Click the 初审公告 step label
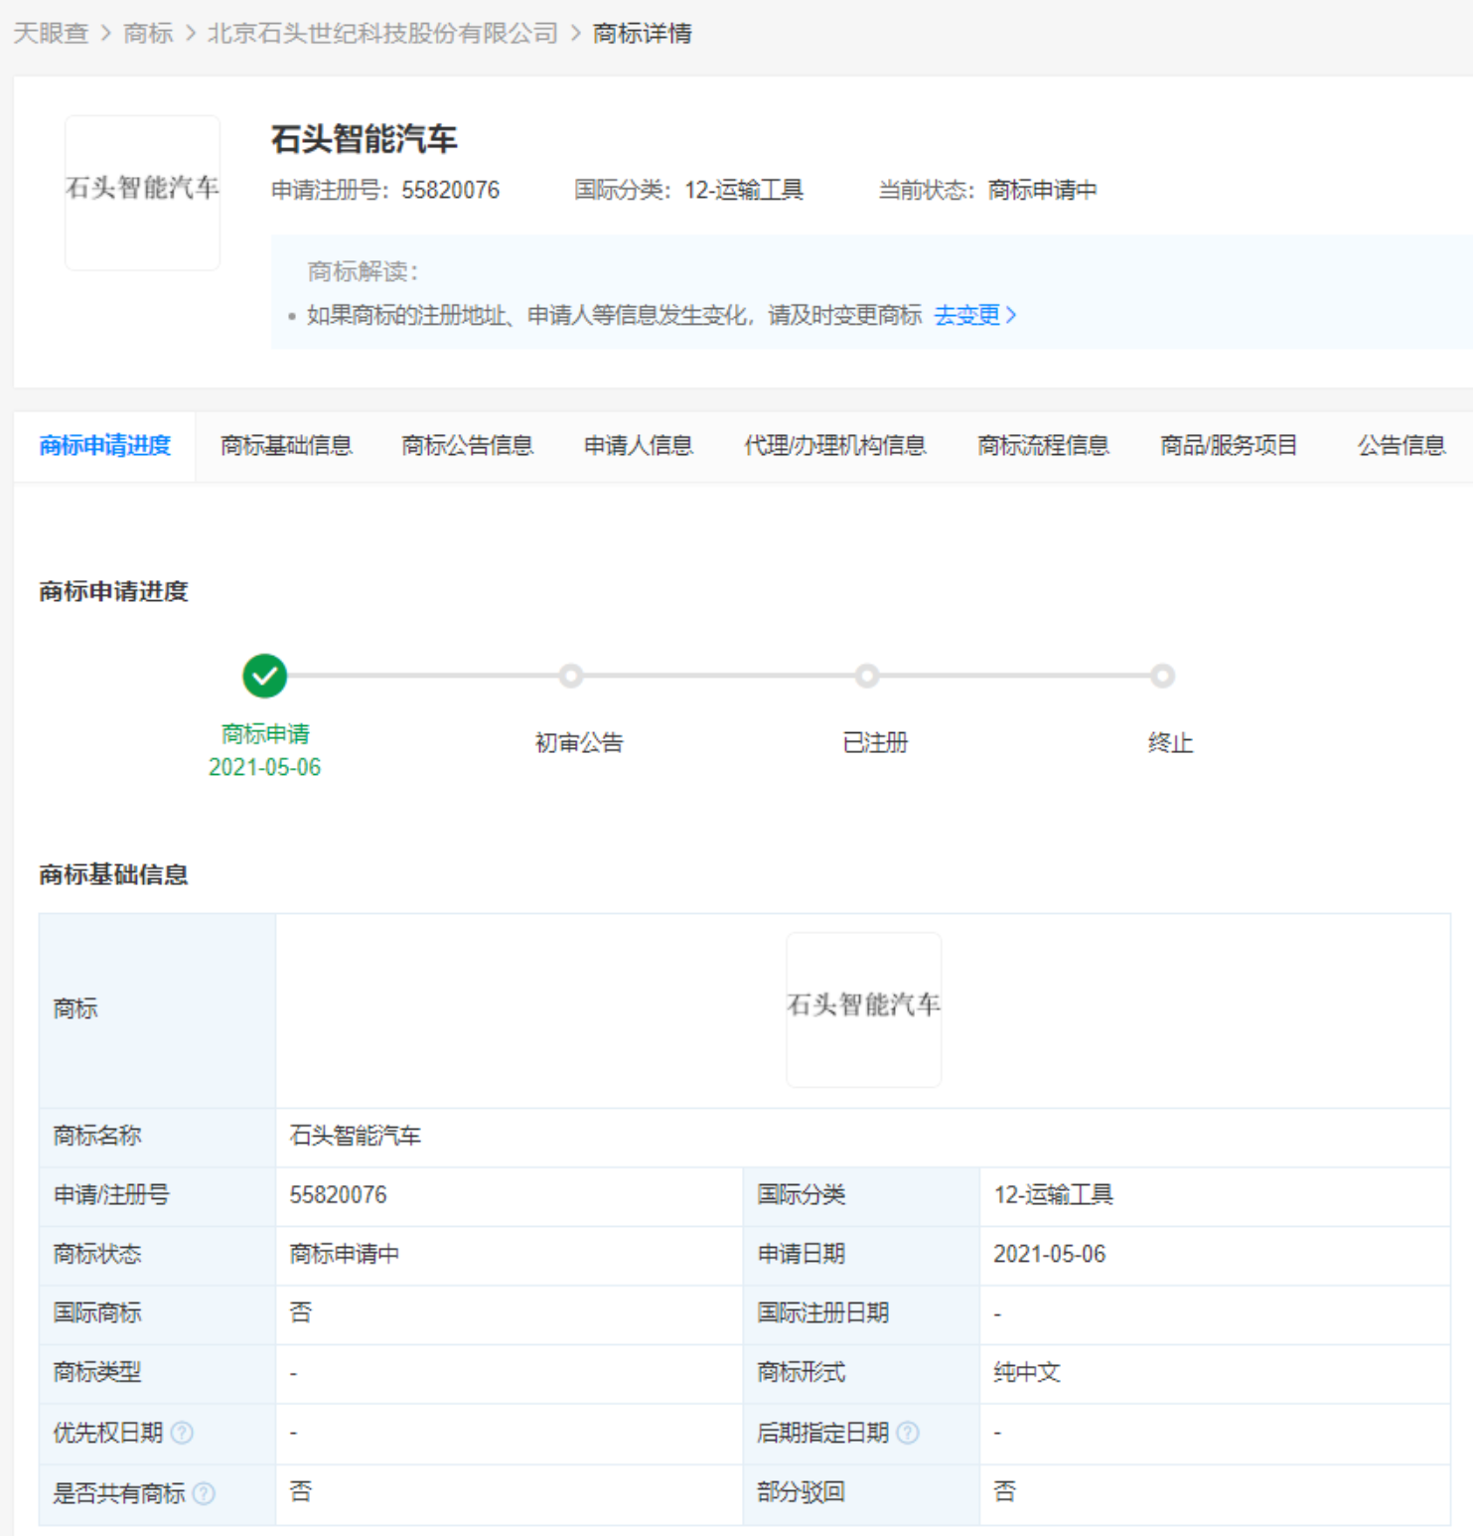 click(x=579, y=742)
